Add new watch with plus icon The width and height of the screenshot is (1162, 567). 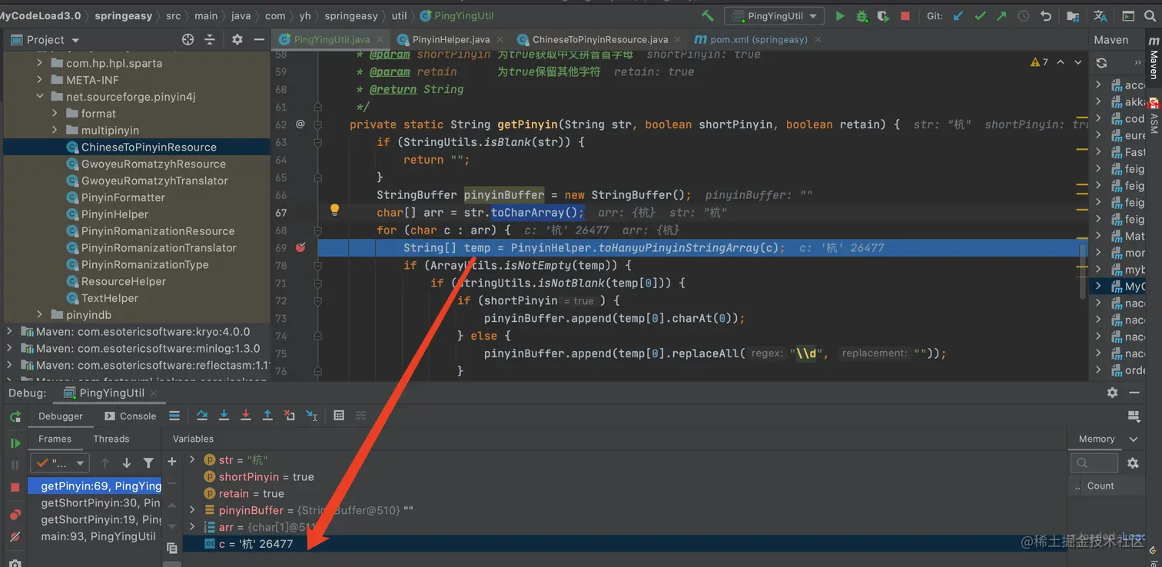pyautogui.click(x=172, y=461)
